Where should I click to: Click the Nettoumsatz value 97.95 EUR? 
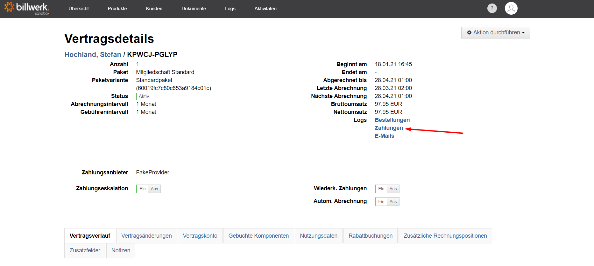click(388, 112)
